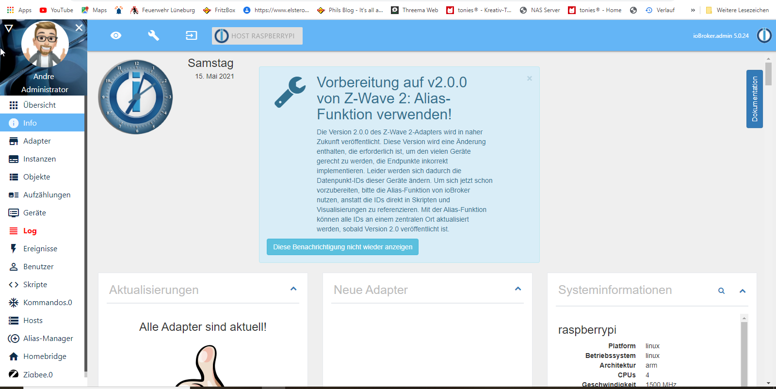Viewport: 776px width, 389px height.
Task: Click the Adapter store icon
Action: point(14,141)
